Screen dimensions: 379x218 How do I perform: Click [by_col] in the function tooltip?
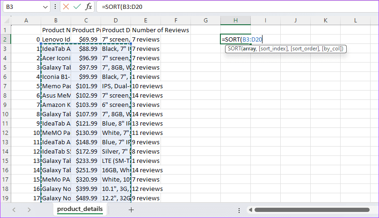[x=332, y=49]
